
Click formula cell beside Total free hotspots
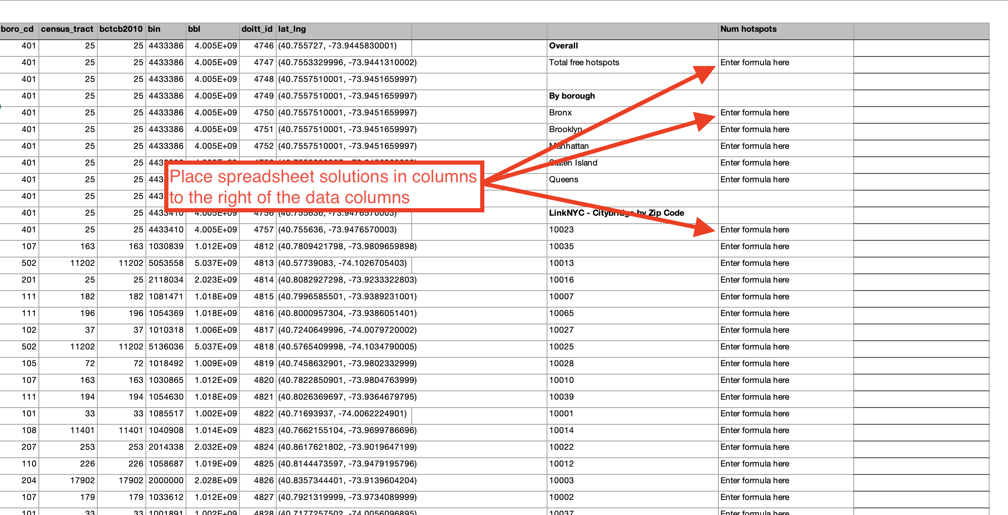pos(786,65)
